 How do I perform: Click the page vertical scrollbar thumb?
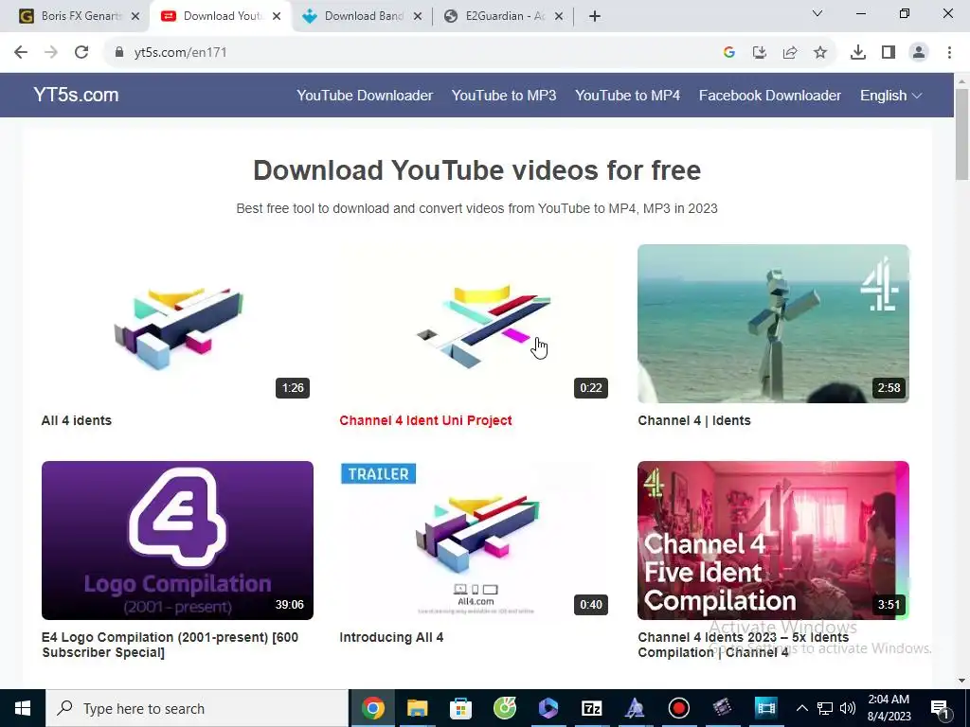(x=962, y=134)
